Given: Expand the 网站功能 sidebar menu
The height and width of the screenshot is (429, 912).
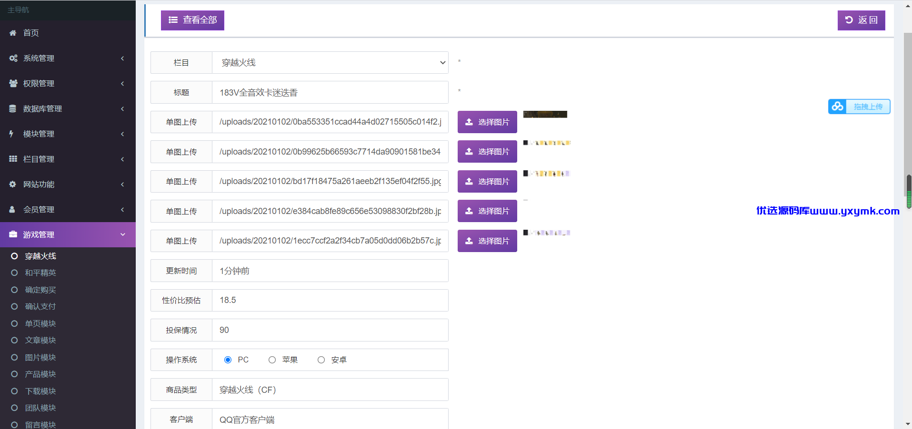Looking at the screenshot, I should pyautogui.click(x=68, y=184).
